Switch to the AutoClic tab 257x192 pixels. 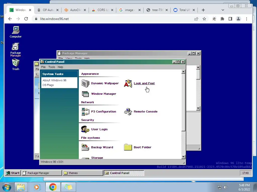pyautogui.click(x=75, y=10)
